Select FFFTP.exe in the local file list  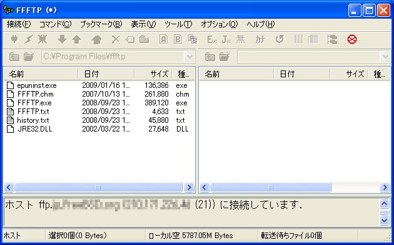34,103
